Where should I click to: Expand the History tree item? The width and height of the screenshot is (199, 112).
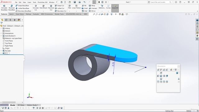tap(1, 28)
